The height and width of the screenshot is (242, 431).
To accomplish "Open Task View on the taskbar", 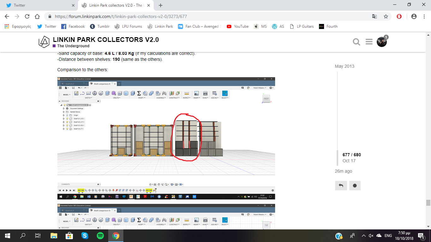I will (x=38, y=236).
